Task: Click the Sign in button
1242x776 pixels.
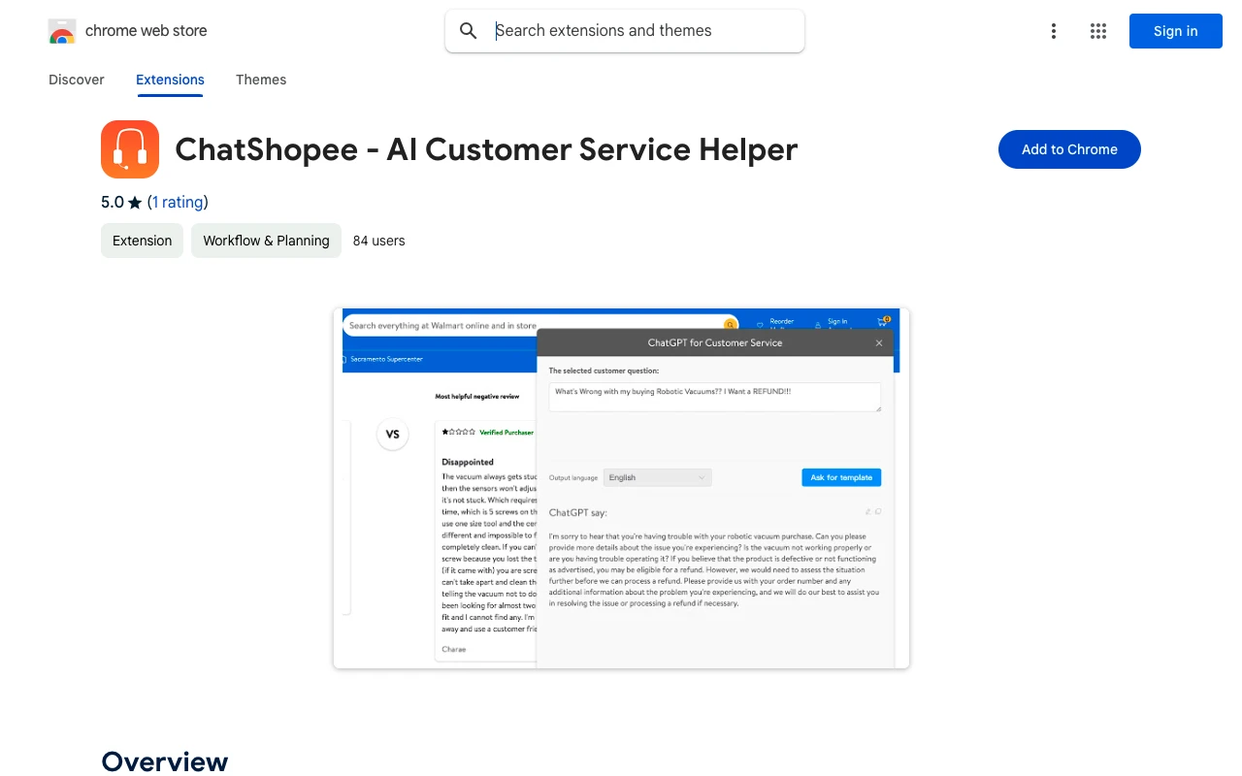Action: (1175, 30)
